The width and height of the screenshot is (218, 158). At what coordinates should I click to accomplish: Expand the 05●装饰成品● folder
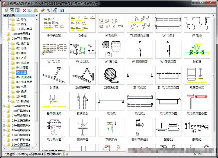pos(4,106)
